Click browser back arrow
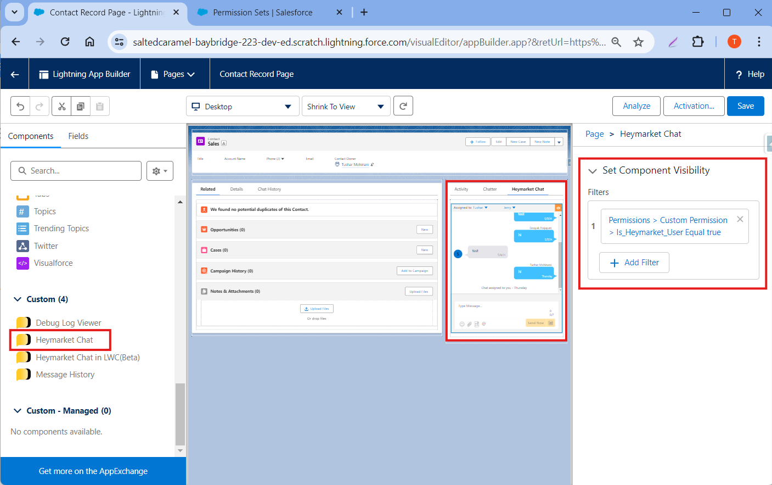This screenshot has height=485, width=772. coord(16,42)
